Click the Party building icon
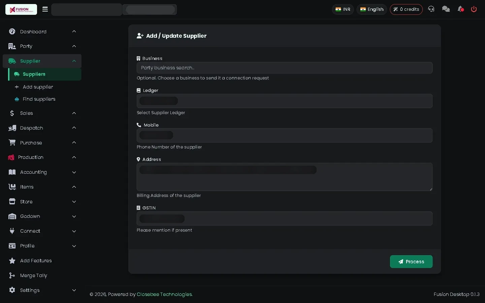This screenshot has height=303, width=485. click(x=12, y=46)
